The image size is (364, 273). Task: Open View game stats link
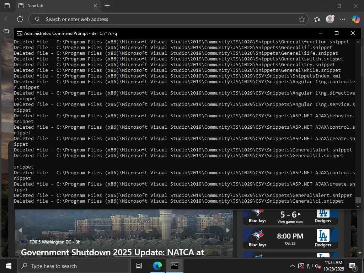(290, 222)
